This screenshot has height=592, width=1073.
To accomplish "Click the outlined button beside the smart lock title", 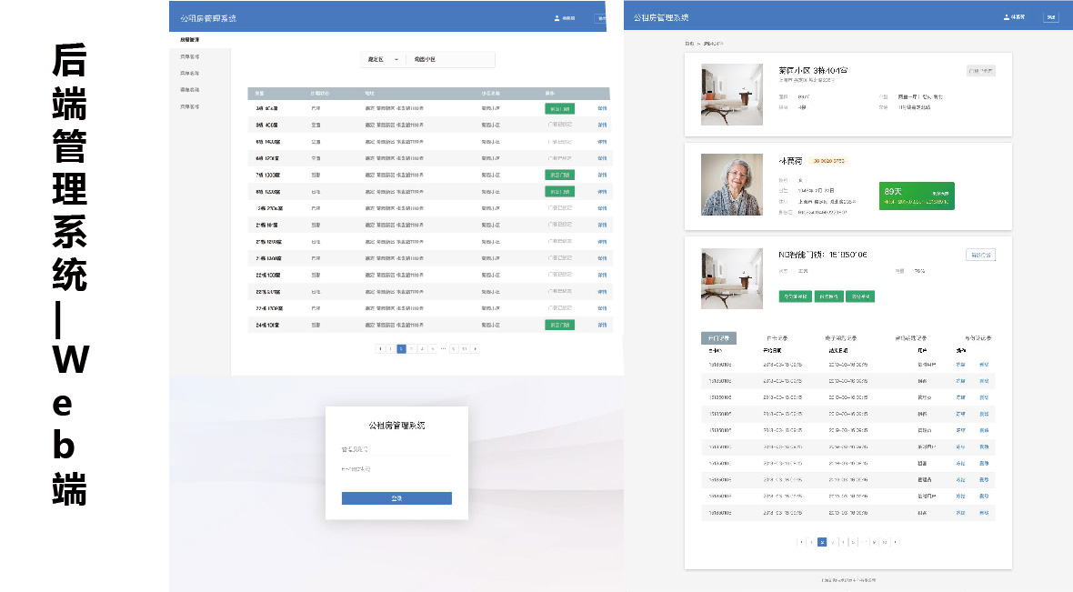I will (980, 255).
